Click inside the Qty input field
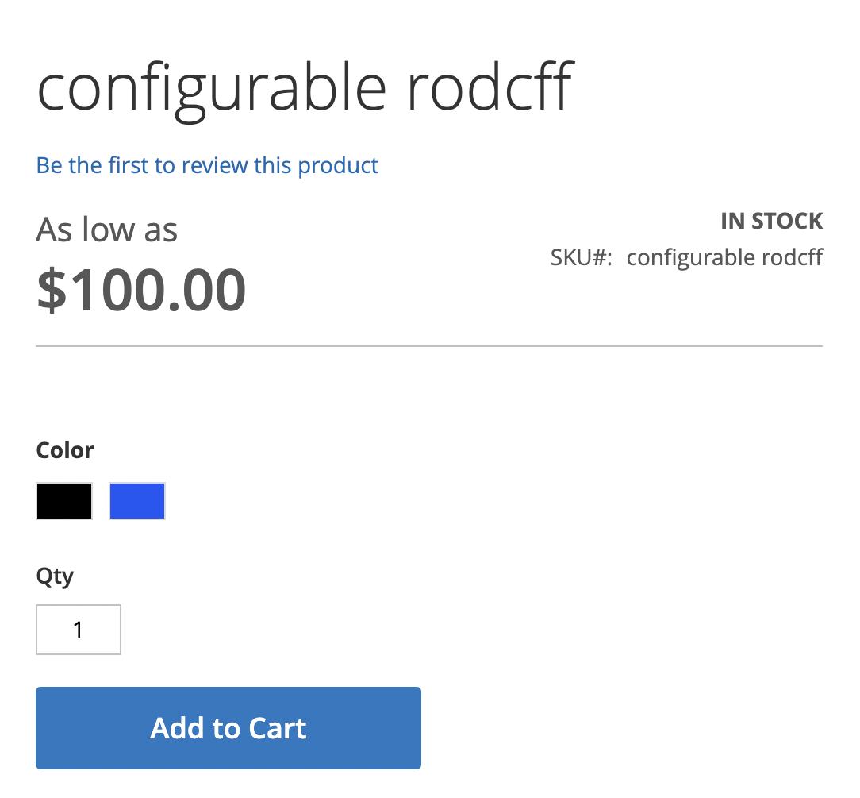Screen dimensions: 860x798 78,629
